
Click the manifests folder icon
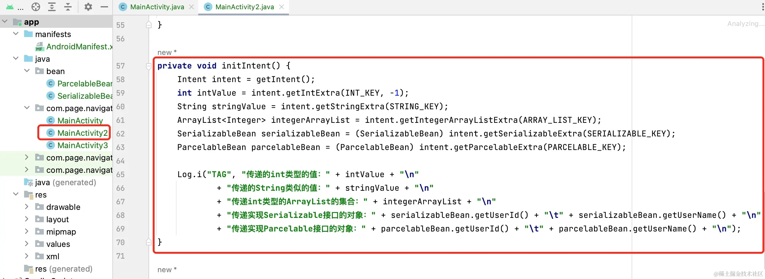[28, 34]
